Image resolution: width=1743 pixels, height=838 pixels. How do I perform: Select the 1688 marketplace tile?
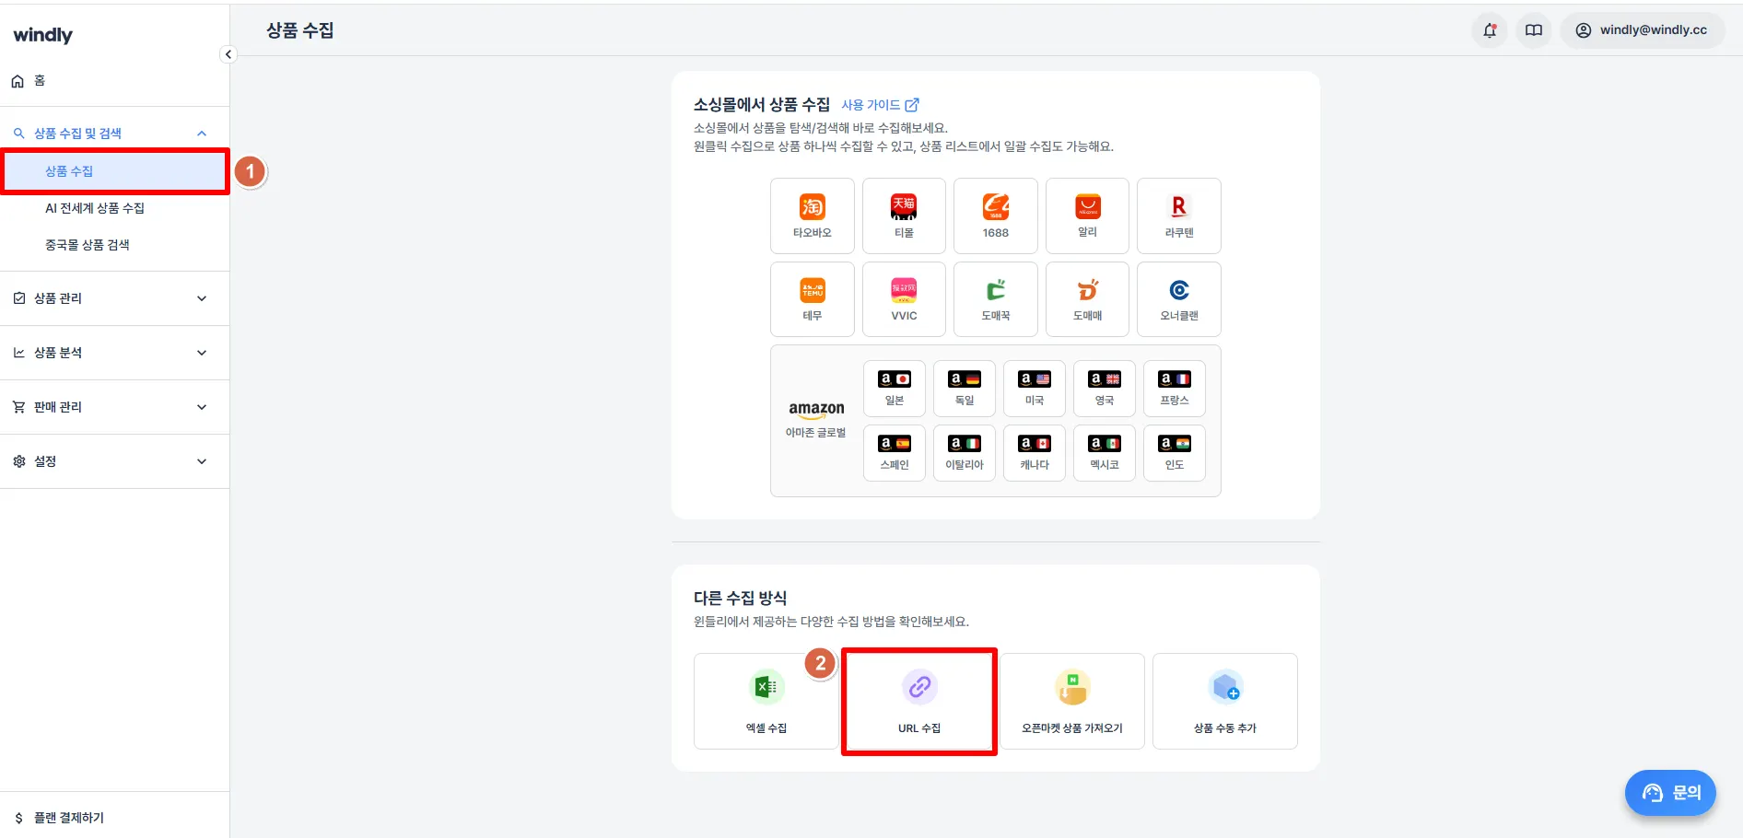coord(996,215)
